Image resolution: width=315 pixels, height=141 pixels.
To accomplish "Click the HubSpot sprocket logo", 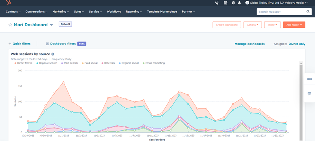I will [9, 3].
